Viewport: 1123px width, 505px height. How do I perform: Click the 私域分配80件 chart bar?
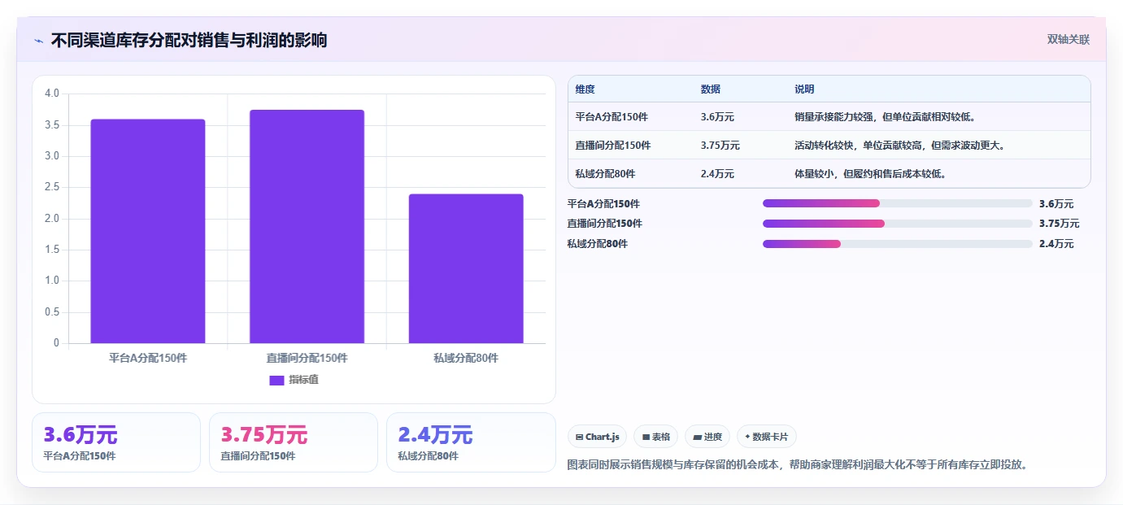tap(466, 268)
